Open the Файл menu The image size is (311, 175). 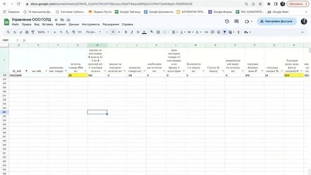15,24
